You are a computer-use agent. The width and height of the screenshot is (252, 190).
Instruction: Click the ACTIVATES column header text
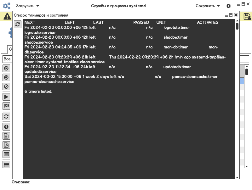pos(208,22)
